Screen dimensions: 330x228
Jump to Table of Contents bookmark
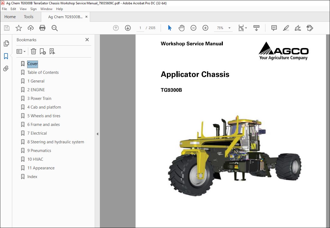click(43, 72)
